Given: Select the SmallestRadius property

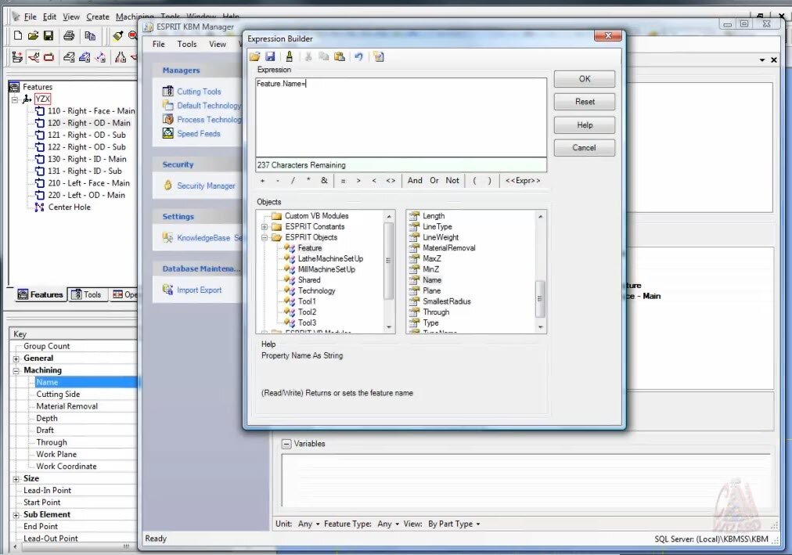Looking at the screenshot, I should [x=447, y=301].
